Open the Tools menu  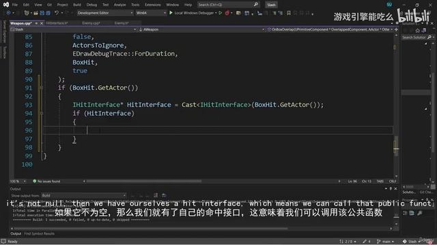(135, 5)
